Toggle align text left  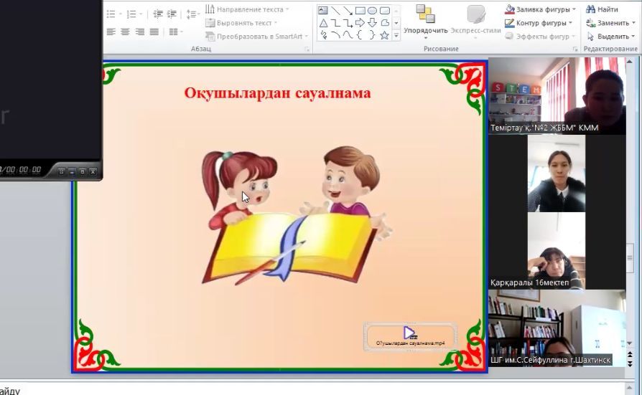click(x=111, y=32)
